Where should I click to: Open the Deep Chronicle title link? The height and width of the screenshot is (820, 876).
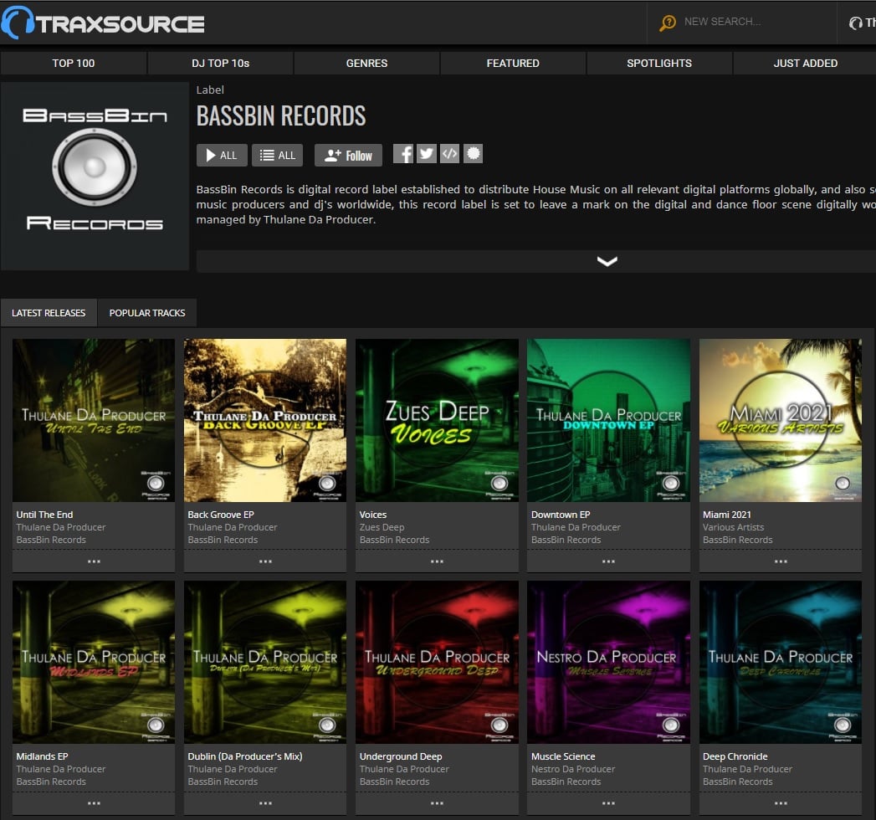(735, 756)
